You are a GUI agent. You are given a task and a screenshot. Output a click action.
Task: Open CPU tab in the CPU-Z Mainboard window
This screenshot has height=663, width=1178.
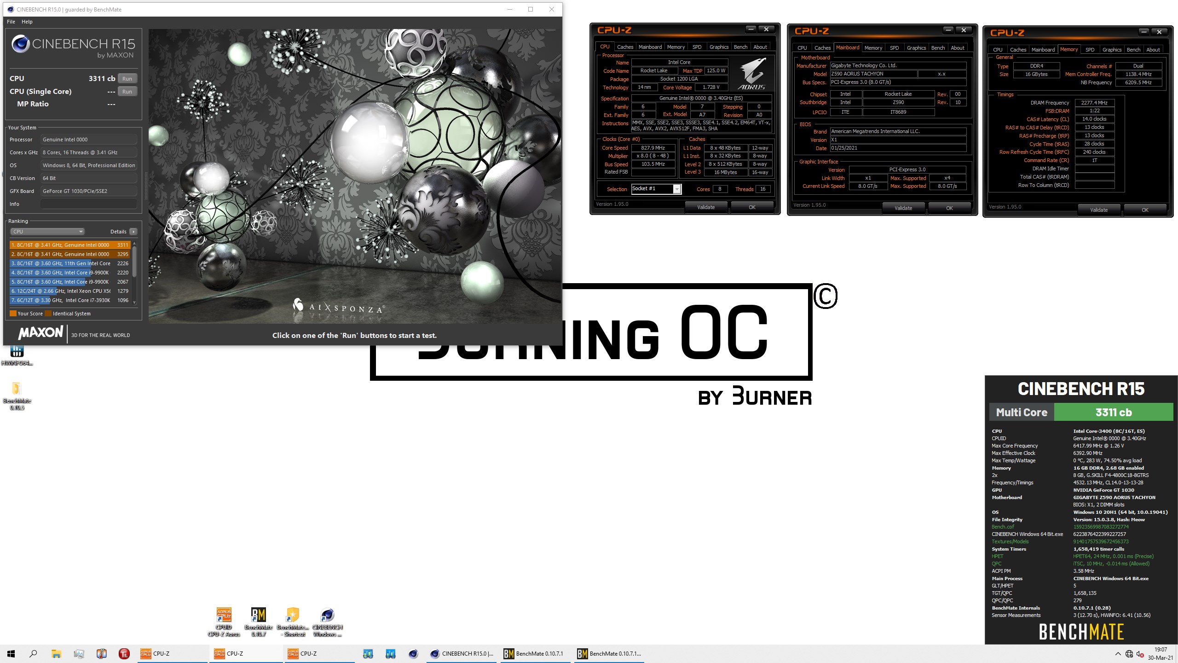[x=802, y=48]
